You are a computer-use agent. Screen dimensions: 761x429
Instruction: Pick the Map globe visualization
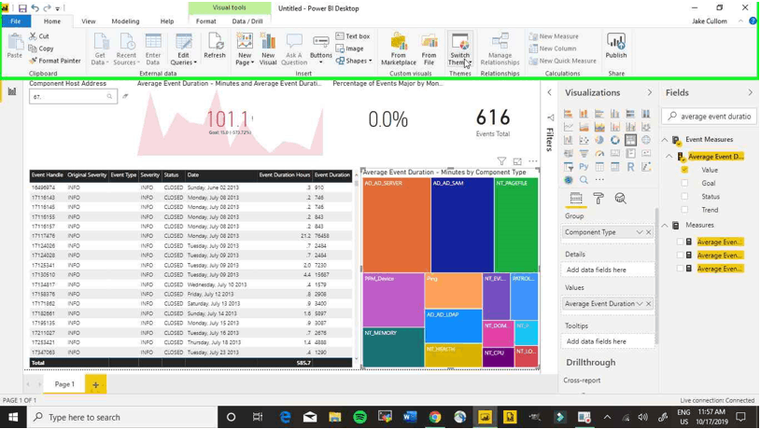646,140
